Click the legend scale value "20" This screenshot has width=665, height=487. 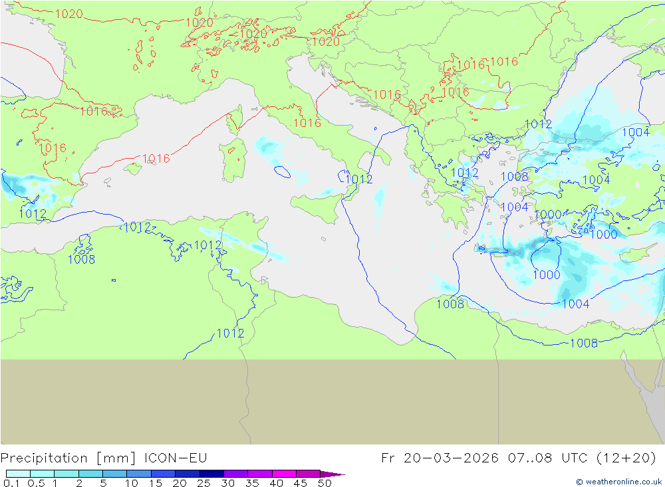click(x=180, y=483)
